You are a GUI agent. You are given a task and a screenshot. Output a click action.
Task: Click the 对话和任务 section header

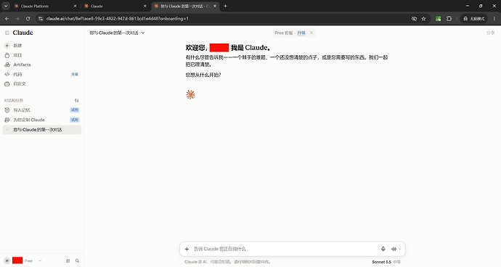(13, 100)
